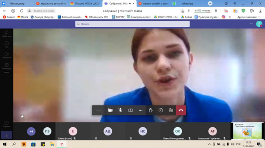Open the Teams profile avatar
The image size is (265, 148).
(x=259, y=24)
